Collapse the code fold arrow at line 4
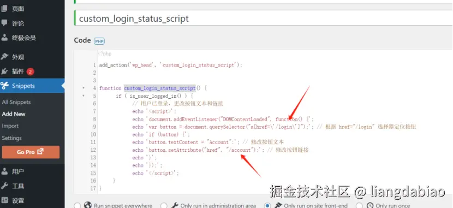 tap(84, 88)
